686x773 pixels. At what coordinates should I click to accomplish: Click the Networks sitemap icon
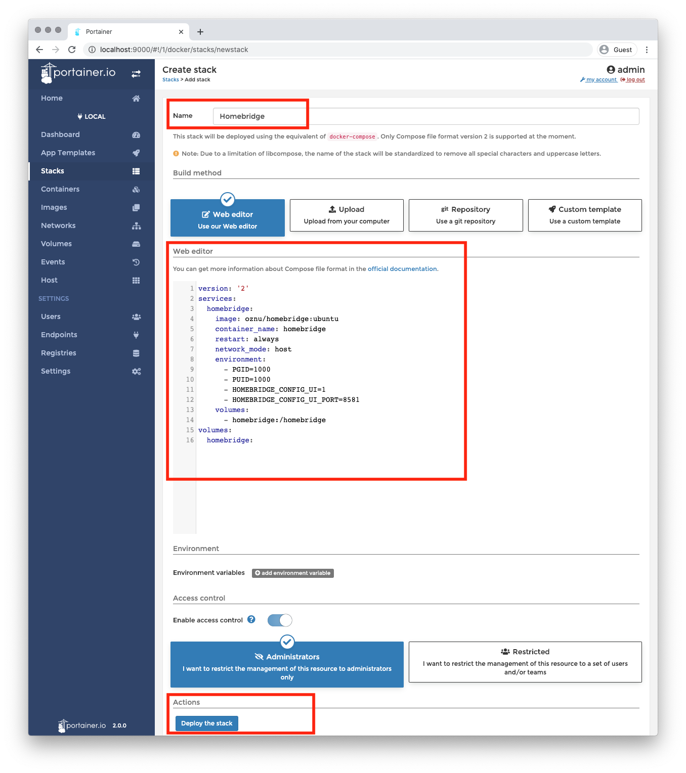(136, 226)
